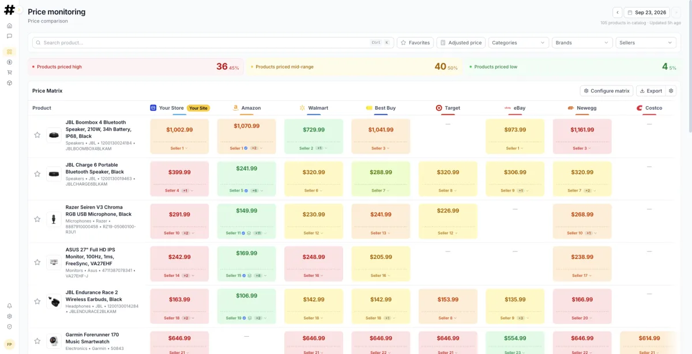Open the Brands dropdown
The image size is (692, 354).
click(x=582, y=43)
